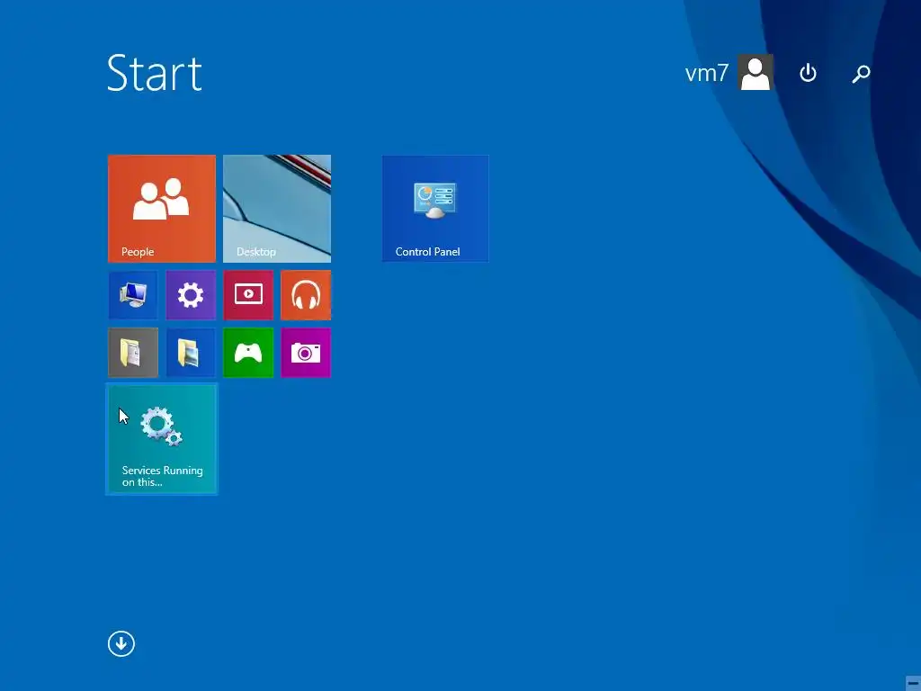Launch the green Games controller tile

pos(248,353)
